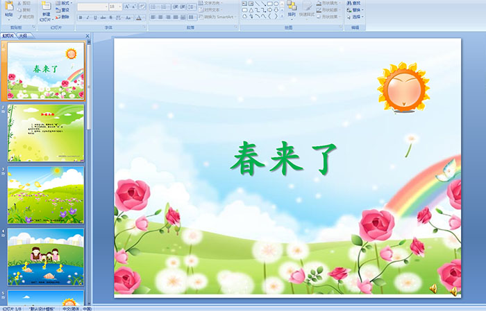Select the straight line shape
486x311 pixels.
click(258, 3)
